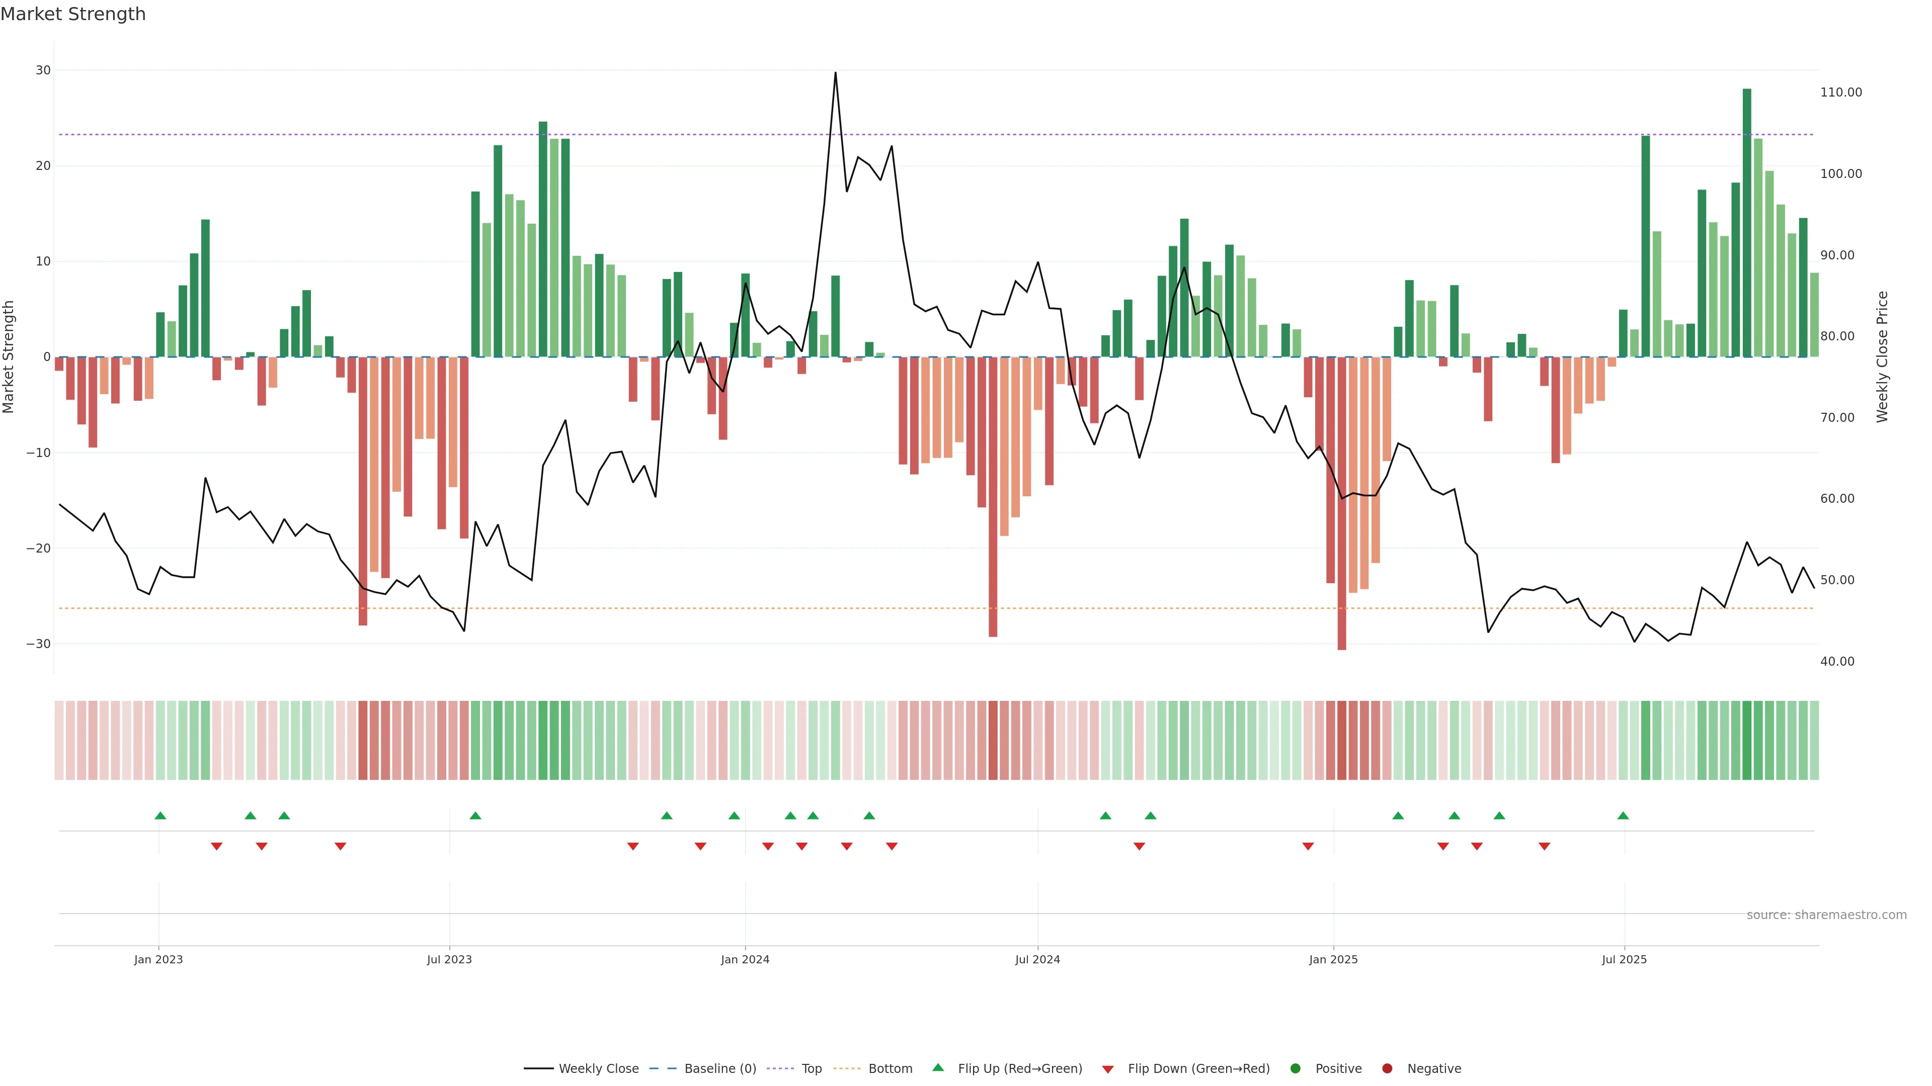
Task: Click the darkest green heat strip cell at far right
Action: (x=1747, y=740)
